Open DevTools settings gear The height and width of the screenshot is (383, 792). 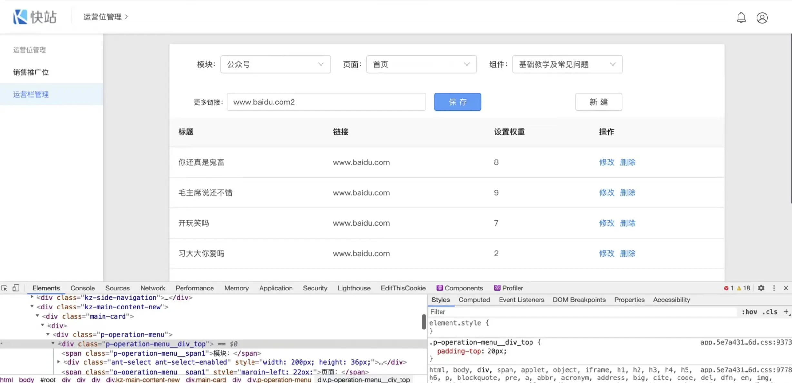coord(761,288)
